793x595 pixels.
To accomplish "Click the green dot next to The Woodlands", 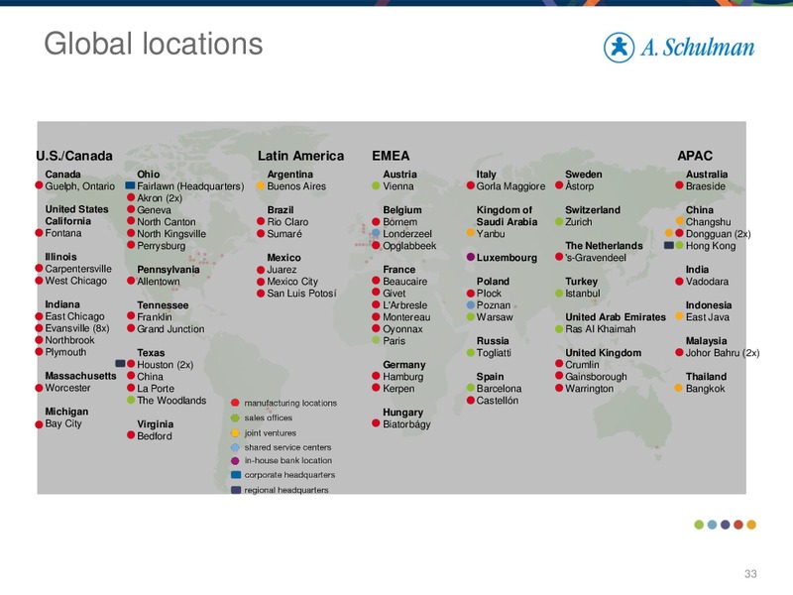I will coord(131,401).
